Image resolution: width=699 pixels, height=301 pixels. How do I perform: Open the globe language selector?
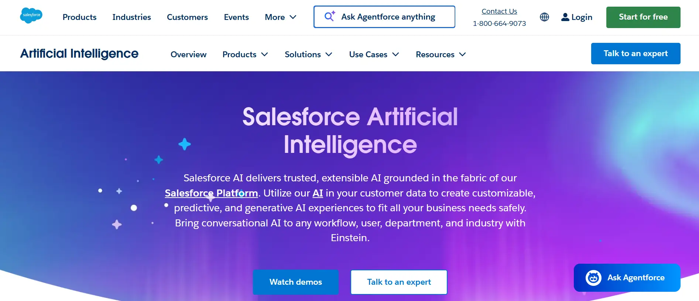pyautogui.click(x=544, y=17)
